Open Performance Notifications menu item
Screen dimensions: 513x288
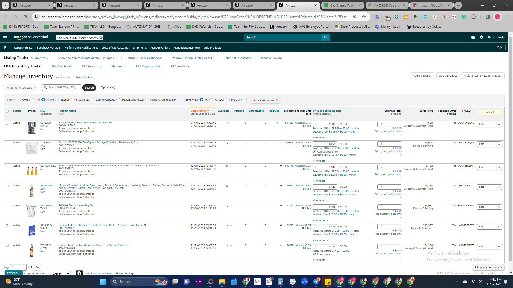tap(81, 48)
